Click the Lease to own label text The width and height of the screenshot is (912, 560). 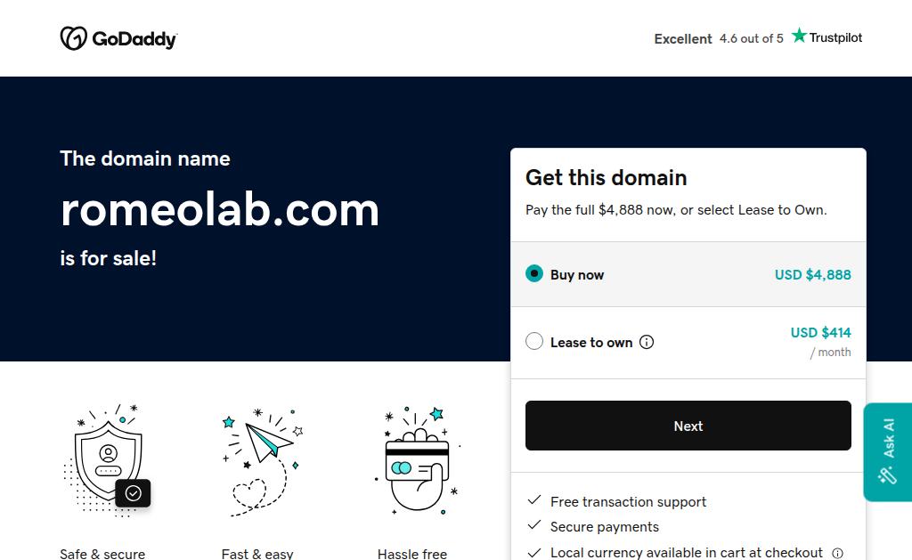coord(591,343)
